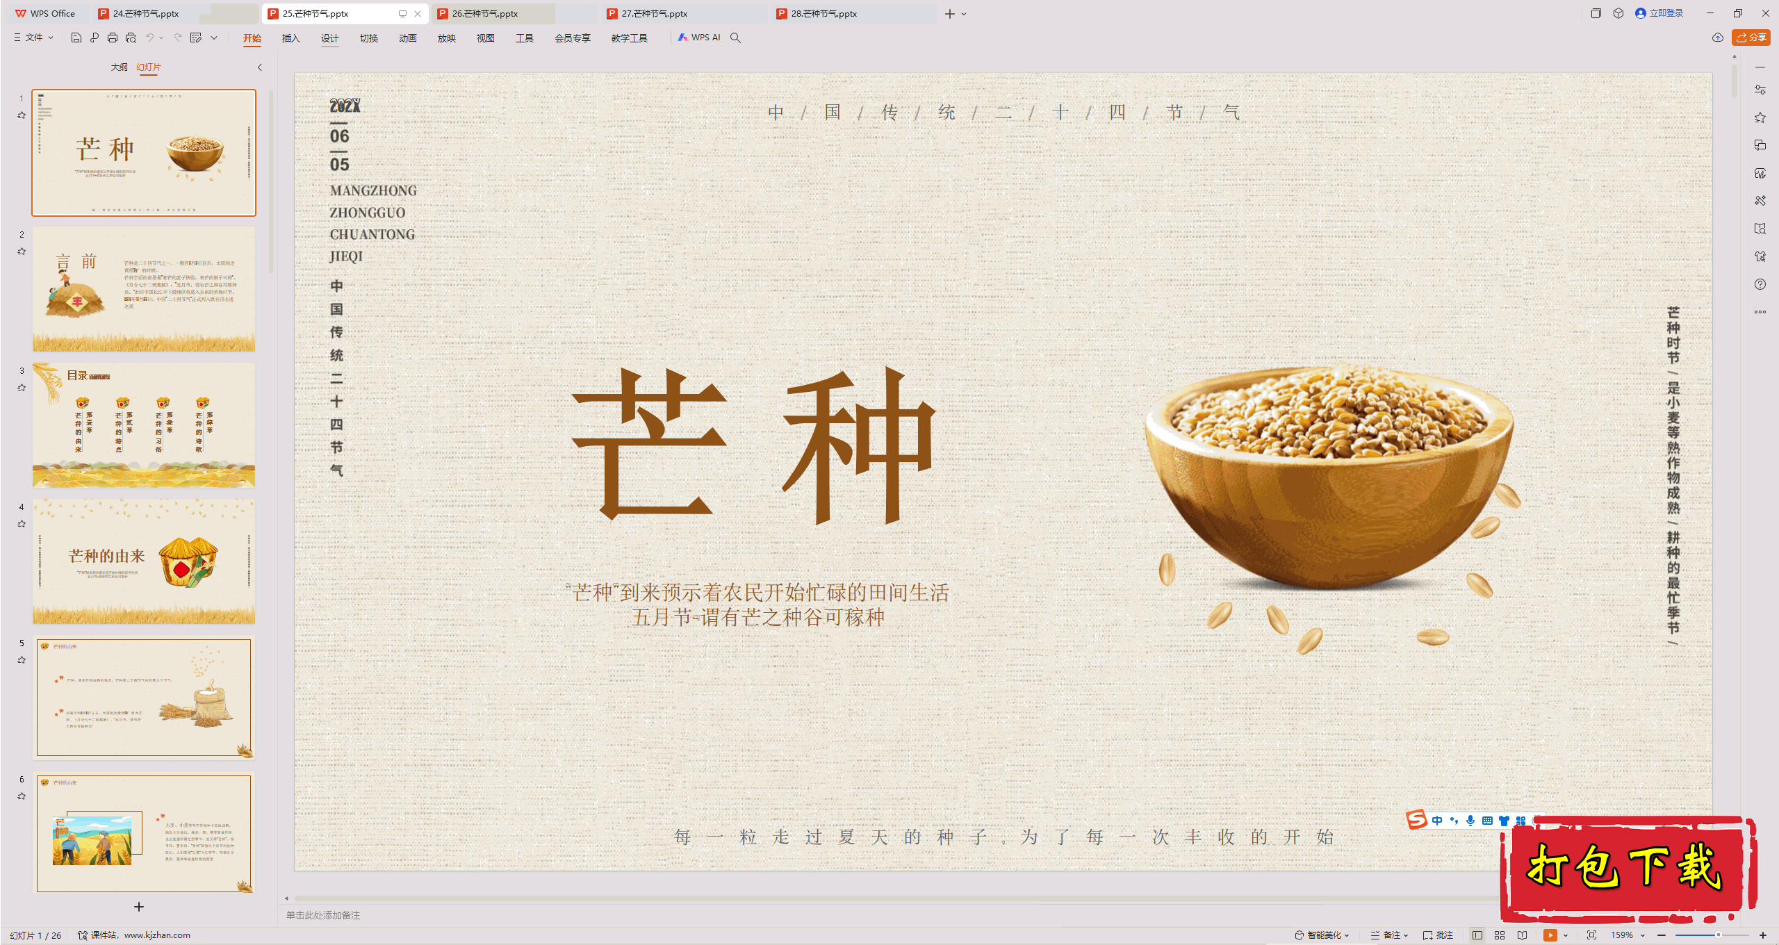
Task: Open the 159% zoom level dropdown
Action: pyautogui.click(x=1628, y=935)
